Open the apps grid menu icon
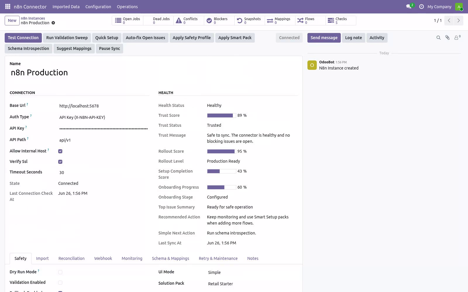The height and width of the screenshot is (292, 468). [8, 6]
